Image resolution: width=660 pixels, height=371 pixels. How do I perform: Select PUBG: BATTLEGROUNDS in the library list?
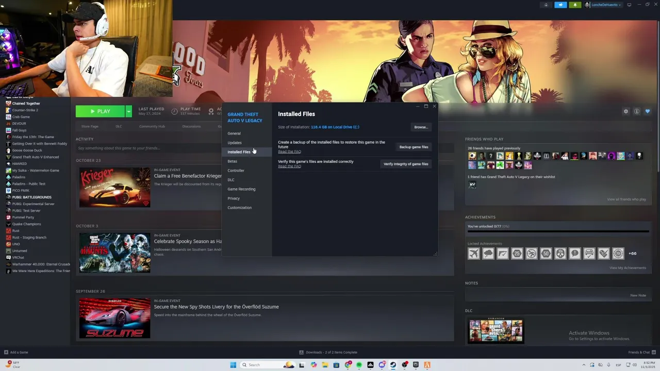click(x=31, y=197)
